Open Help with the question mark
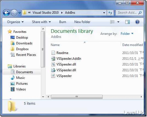 pyautogui.click(x=137, y=22)
